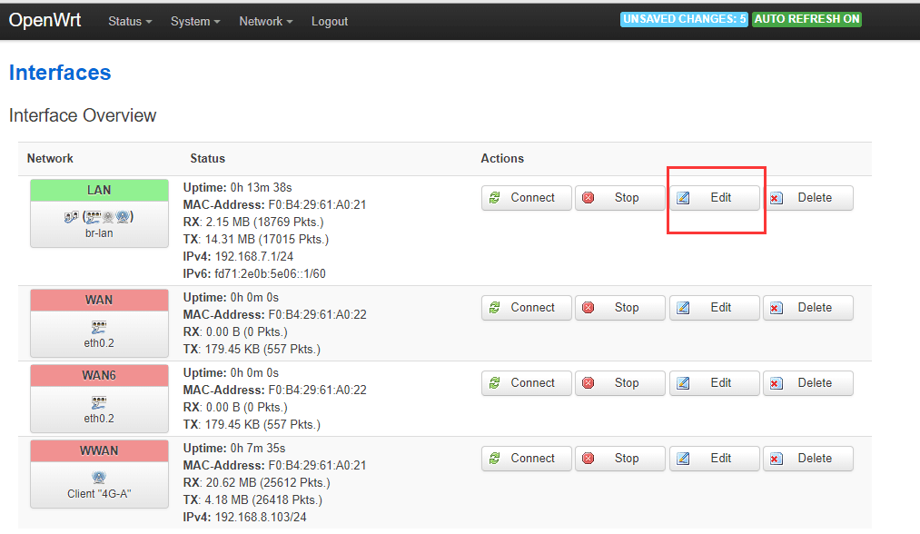Toggle the Auto Refresh On badge
This screenshot has width=920, height=534.
(x=806, y=19)
